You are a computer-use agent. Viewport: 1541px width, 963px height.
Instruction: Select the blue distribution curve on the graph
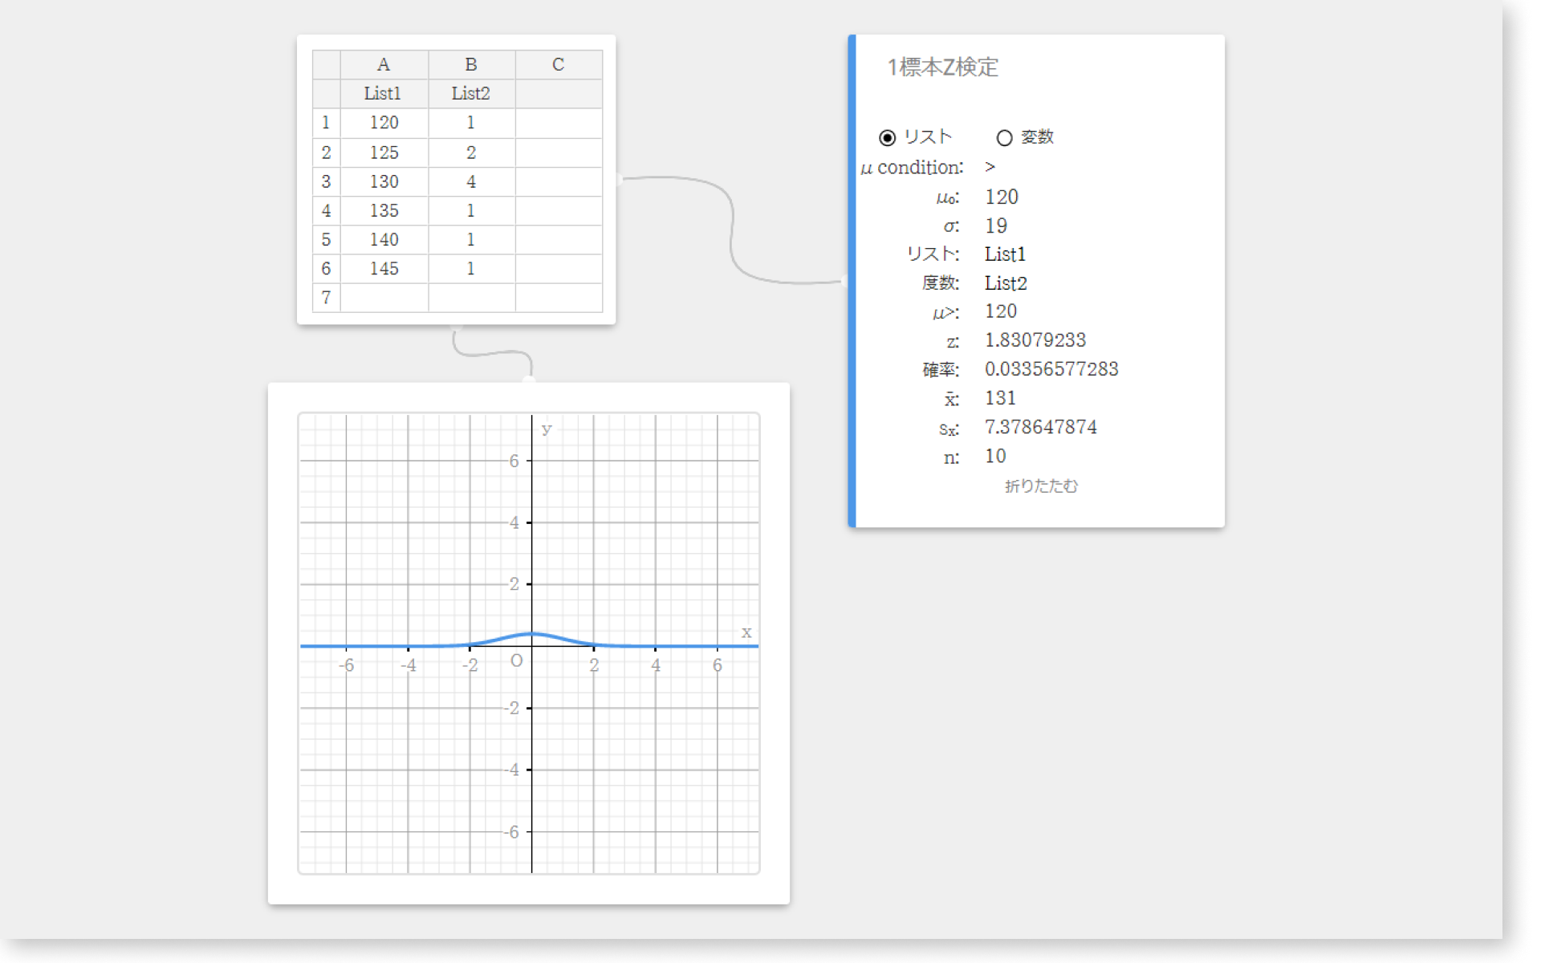coord(532,635)
